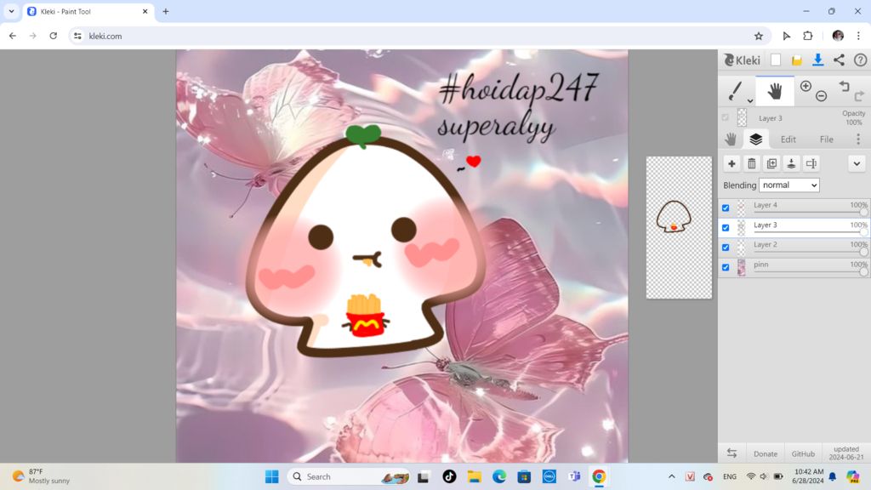Viewport: 871px width, 490px height.
Task: Open a new browser tab
Action: [x=166, y=11]
